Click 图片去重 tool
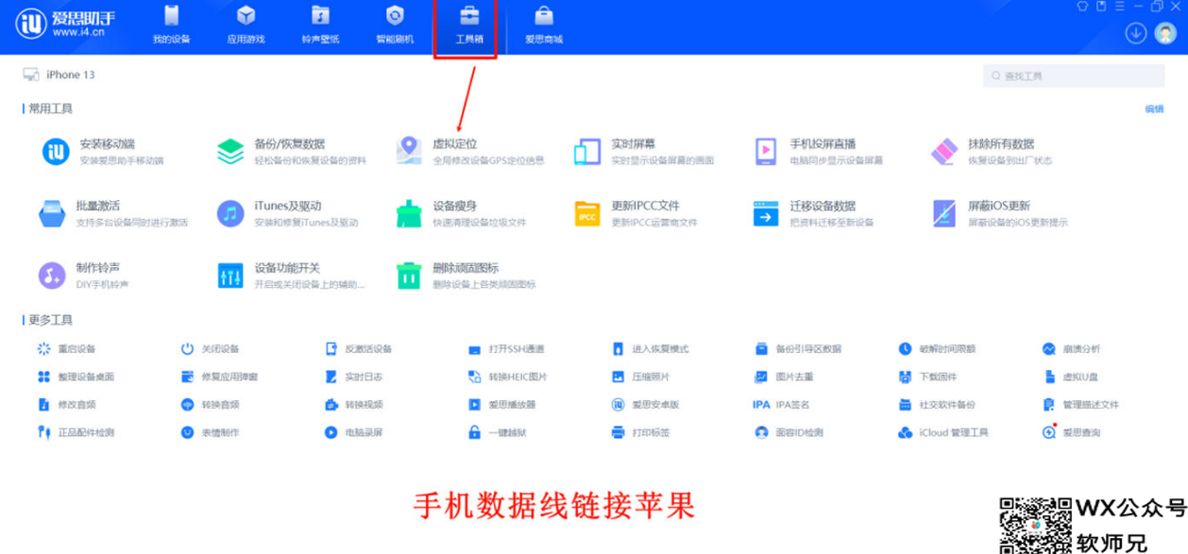 click(x=785, y=377)
